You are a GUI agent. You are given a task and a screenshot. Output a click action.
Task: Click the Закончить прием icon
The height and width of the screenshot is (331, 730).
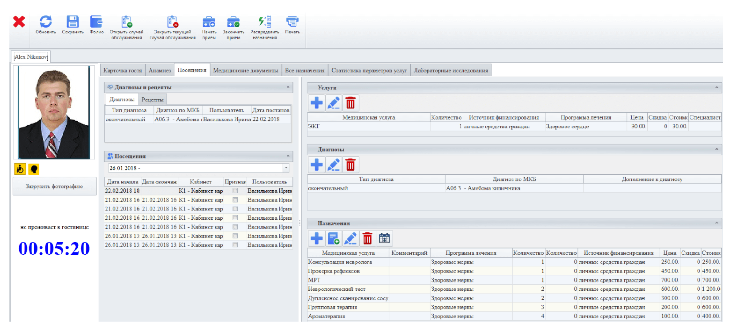233,22
